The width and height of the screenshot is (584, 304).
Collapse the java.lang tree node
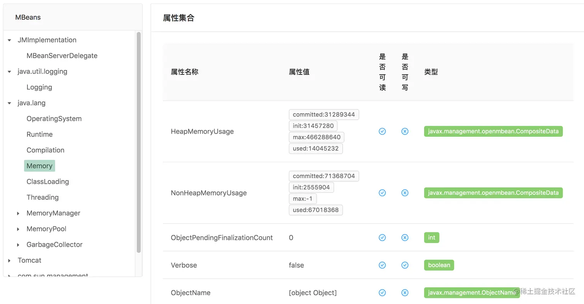tap(9, 103)
